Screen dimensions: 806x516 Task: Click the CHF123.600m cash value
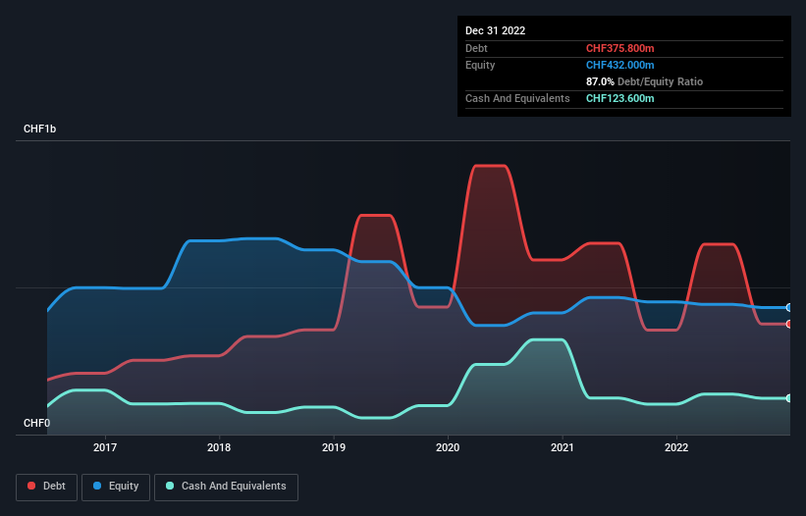[x=619, y=98]
